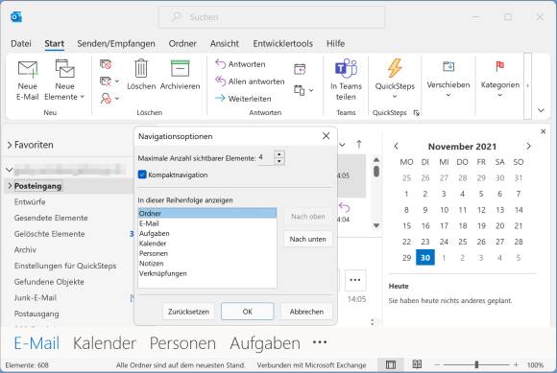Open the QuickSteps lightning gallery
Screen dimensions: 557x373
pos(395,79)
